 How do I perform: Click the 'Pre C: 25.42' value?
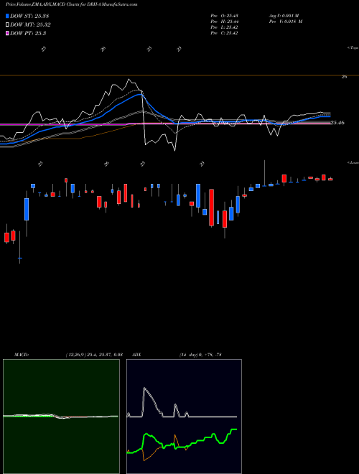point(224,33)
